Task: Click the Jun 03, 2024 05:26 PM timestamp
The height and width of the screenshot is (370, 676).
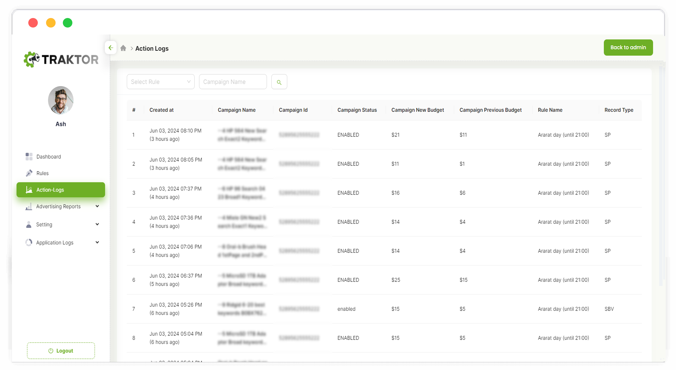Action: pyautogui.click(x=176, y=305)
